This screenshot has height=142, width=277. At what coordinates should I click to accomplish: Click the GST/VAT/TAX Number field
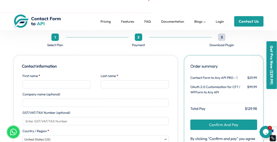(x=95, y=121)
